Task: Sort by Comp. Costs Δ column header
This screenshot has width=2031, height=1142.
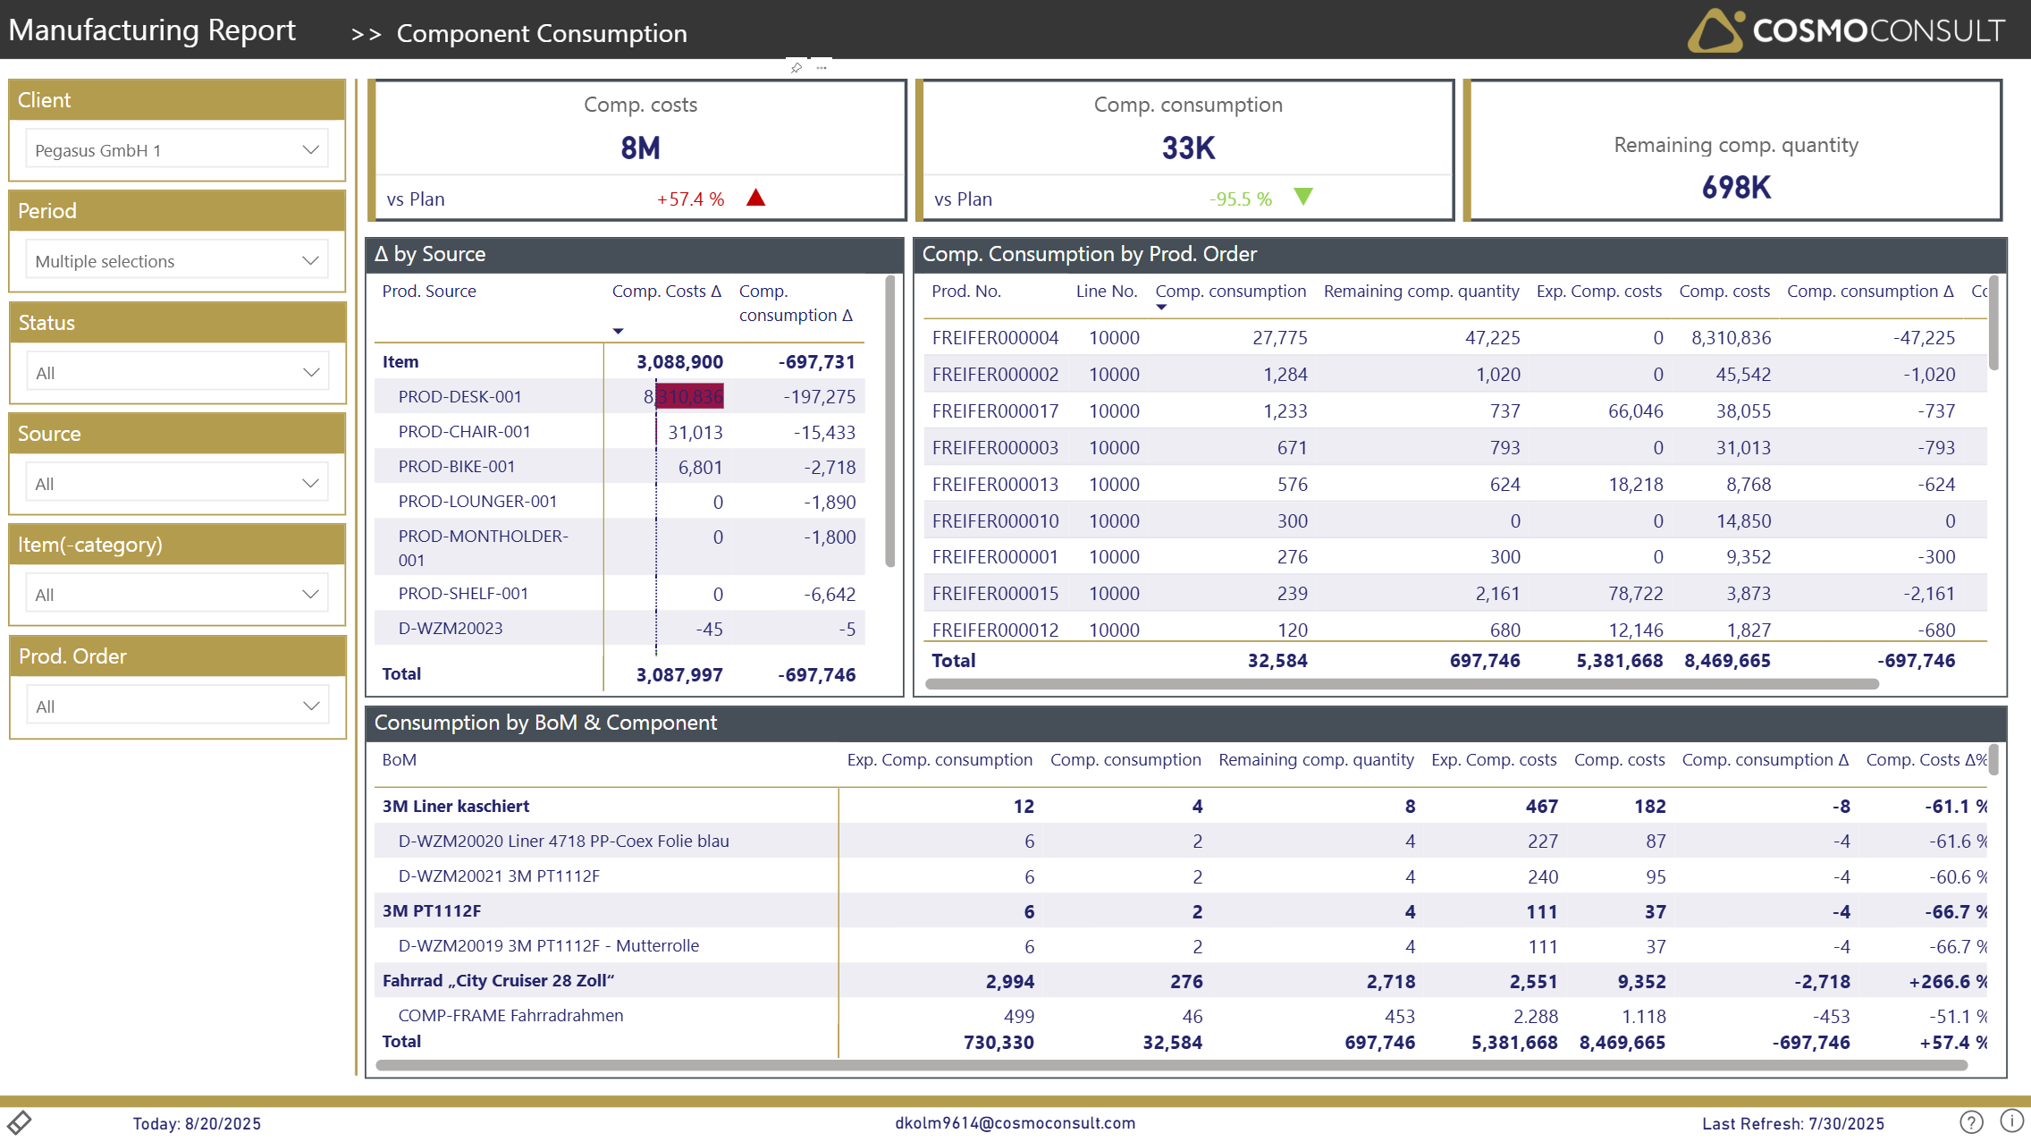Action: (665, 292)
